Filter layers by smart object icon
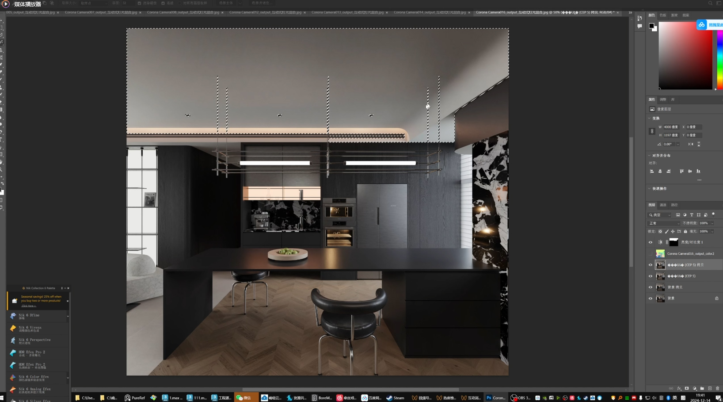This screenshot has width=723, height=402. (x=706, y=215)
